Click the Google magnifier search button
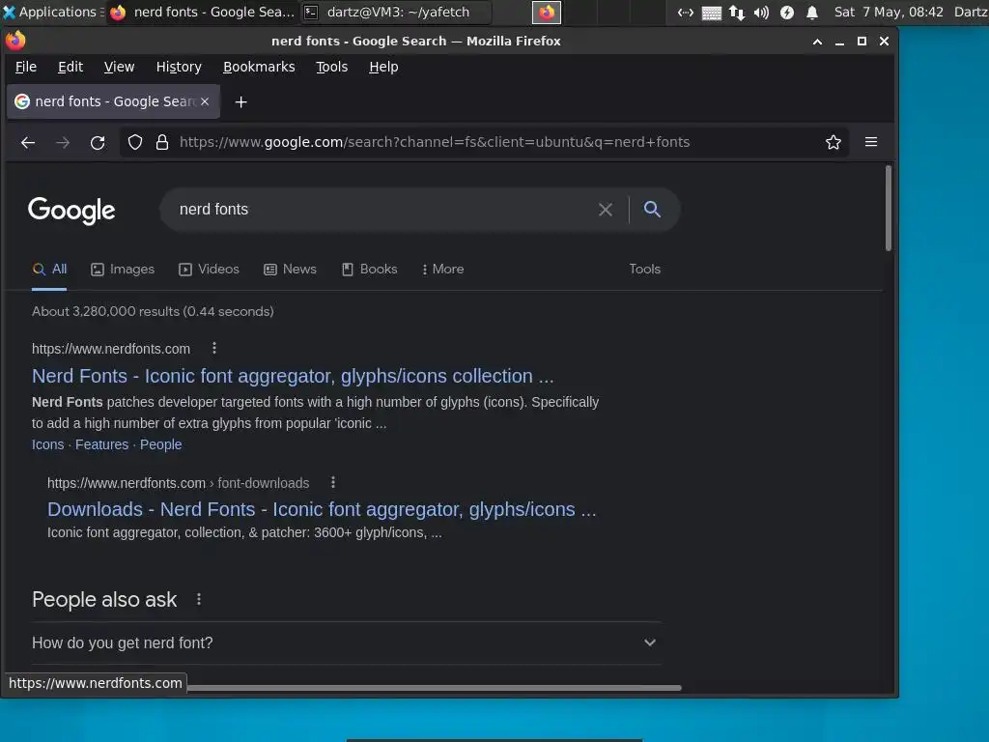Viewport: 989px width, 742px height. 652,210
